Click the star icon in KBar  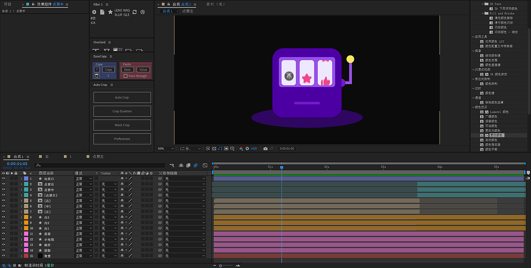click(110, 12)
